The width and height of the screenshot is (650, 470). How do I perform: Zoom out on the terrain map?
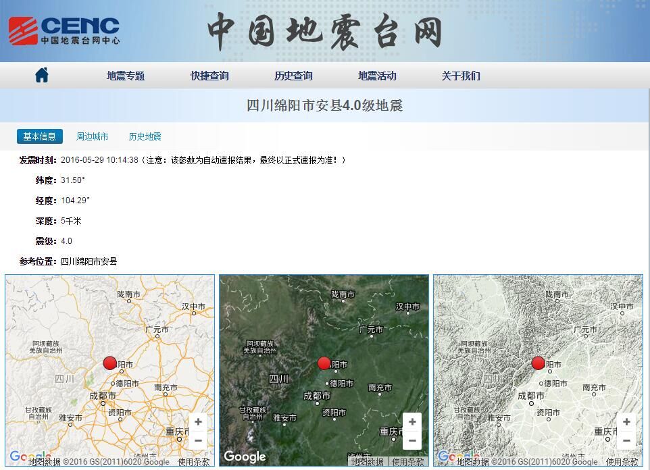(626, 440)
